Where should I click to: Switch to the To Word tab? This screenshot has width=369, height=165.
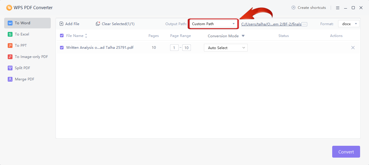click(x=27, y=23)
